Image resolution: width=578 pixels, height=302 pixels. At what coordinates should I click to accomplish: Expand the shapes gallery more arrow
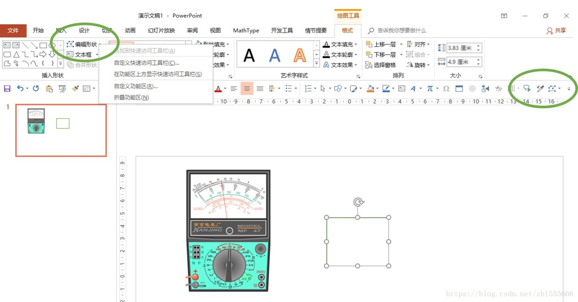[x=60, y=63]
